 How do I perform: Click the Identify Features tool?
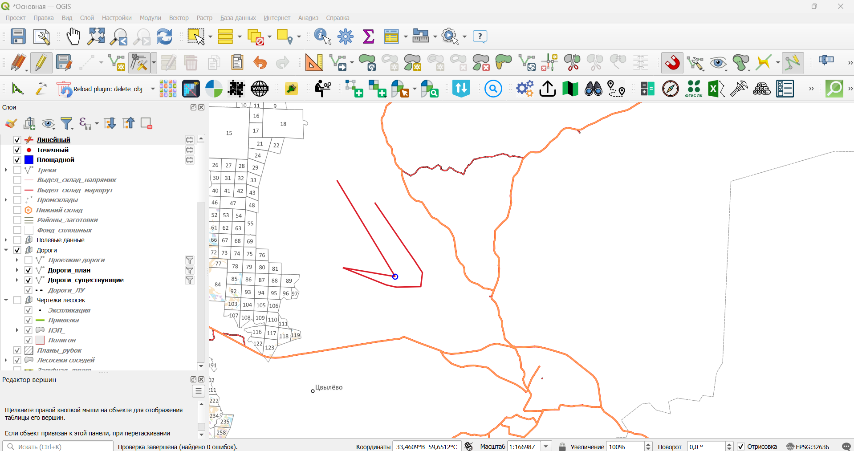[323, 37]
